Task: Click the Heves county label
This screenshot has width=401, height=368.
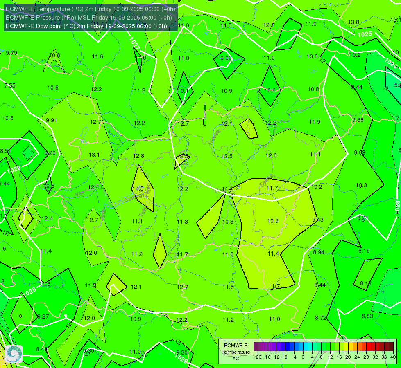Action: tap(214, 137)
